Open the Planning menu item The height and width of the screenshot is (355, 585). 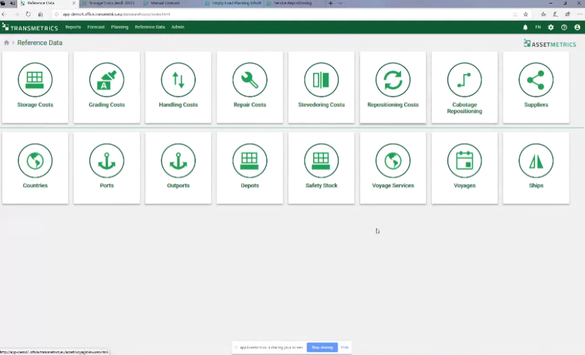[x=119, y=27]
